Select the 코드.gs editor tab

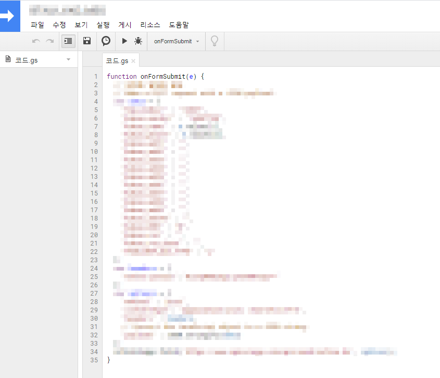tap(117, 61)
